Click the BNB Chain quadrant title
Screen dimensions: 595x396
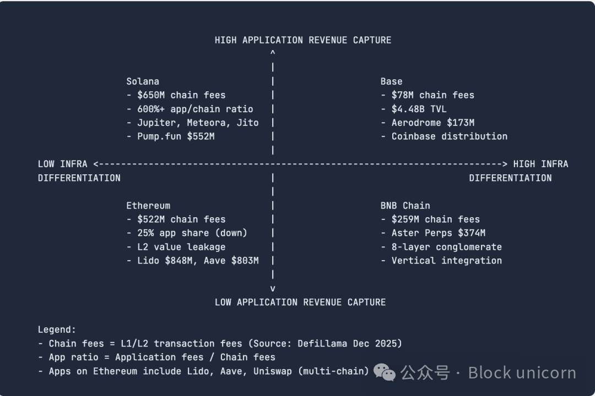pyautogui.click(x=405, y=206)
